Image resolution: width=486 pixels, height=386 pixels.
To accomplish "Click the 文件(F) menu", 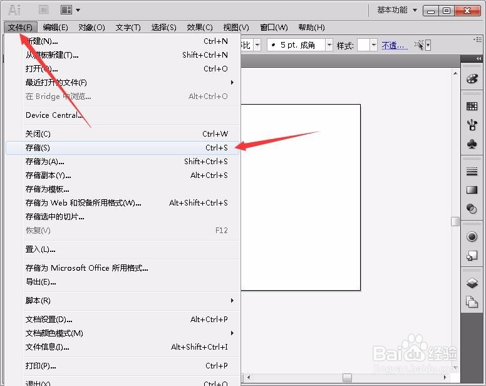I will coord(20,28).
